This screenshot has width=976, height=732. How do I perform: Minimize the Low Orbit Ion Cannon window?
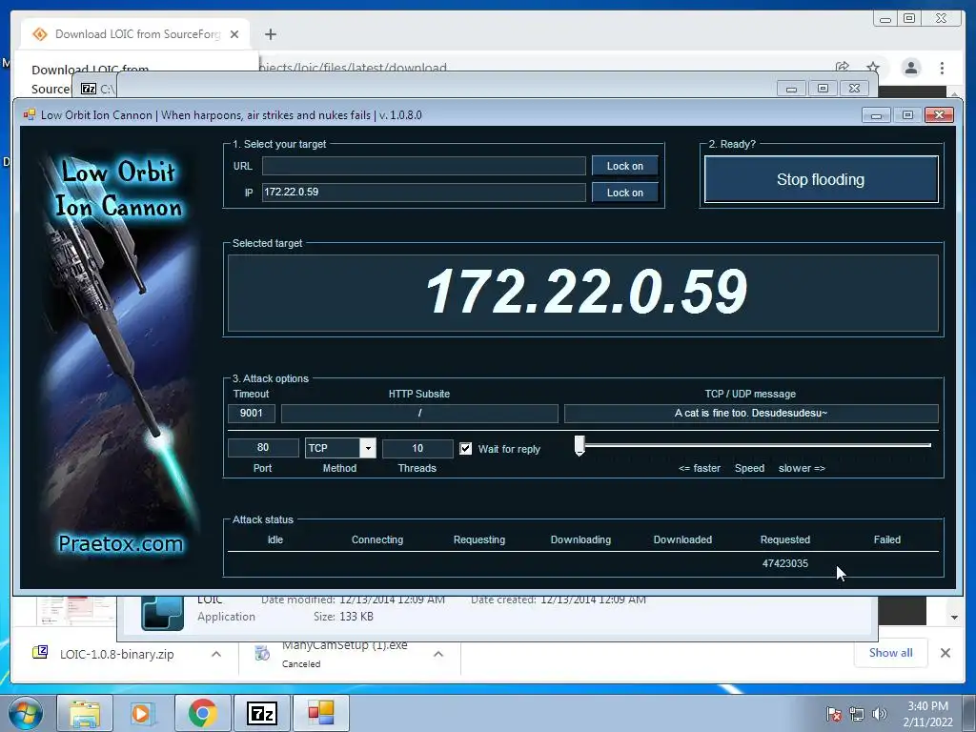tap(876, 115)
